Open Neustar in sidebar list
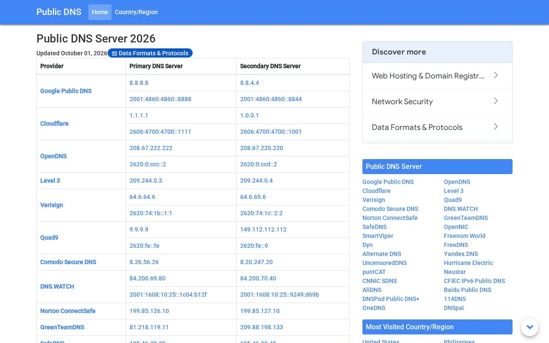The width and height of the screenshot is (549, 343). pos(455,272)
